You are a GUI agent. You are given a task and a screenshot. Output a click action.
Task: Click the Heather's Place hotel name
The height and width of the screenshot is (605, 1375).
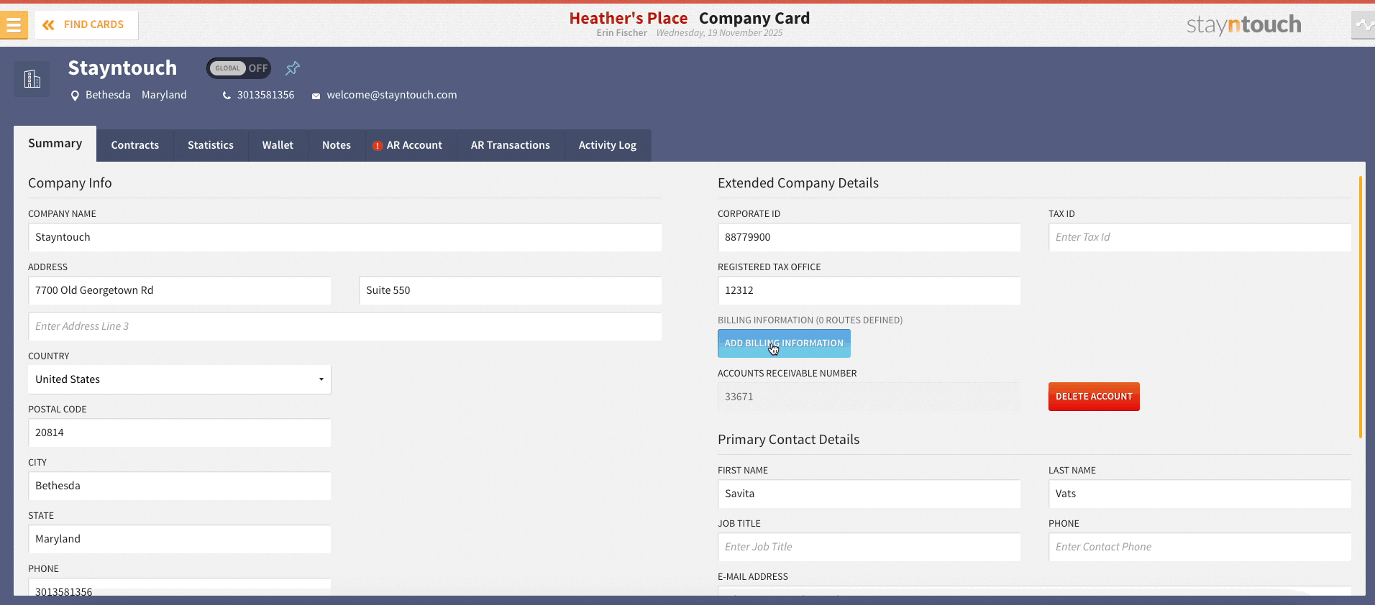point(629,18)
